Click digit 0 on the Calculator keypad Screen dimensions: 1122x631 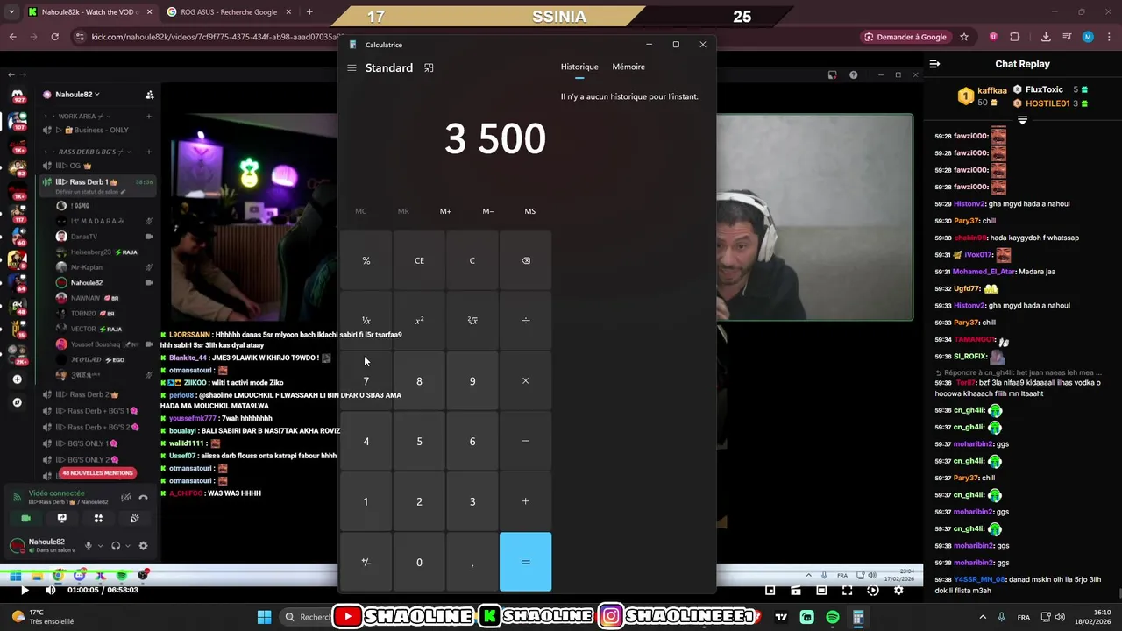point(419,562)
